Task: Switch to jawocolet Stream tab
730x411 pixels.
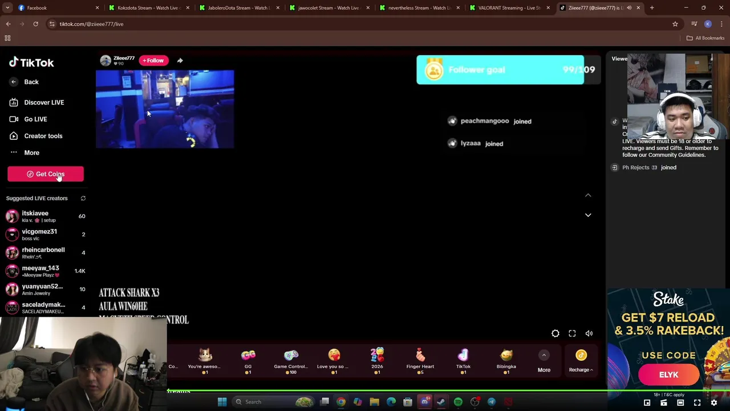Action: pos(328,8)
